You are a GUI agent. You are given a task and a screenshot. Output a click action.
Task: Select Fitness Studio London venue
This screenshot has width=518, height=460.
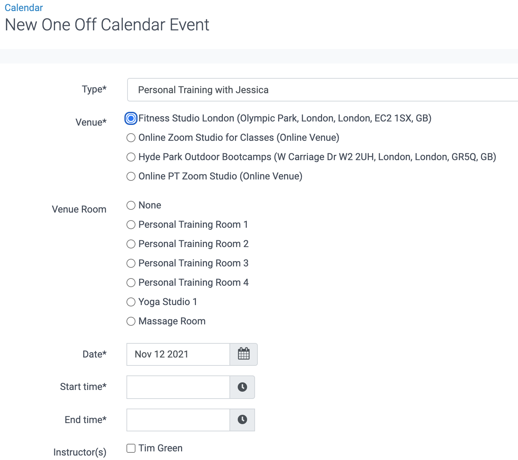(131, 118)
